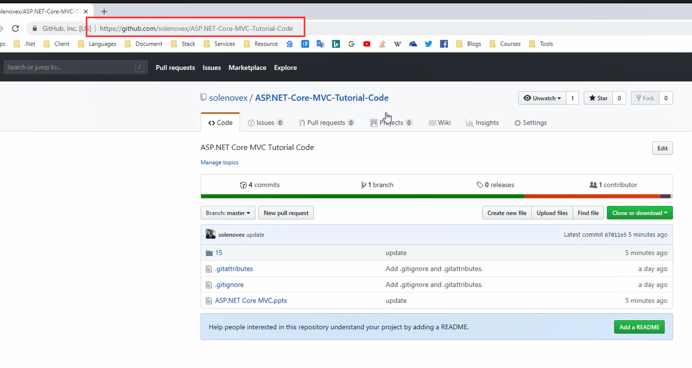Open the Wiki tab
692x368 pixels.
coord(440,123)
